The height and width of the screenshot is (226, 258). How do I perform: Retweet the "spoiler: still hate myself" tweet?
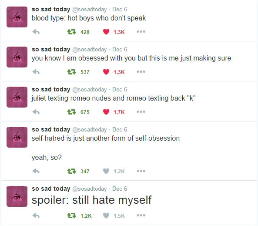[x=72, y=215]
